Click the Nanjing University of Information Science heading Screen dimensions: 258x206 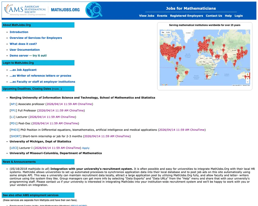82,98
